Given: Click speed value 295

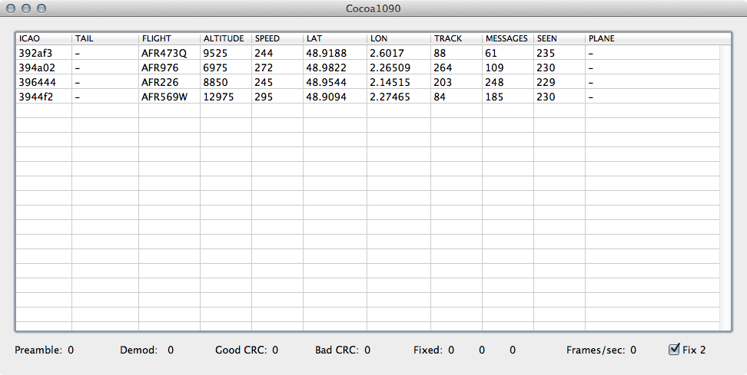Looking at the screenshot, I should click(x=264, y=97).
